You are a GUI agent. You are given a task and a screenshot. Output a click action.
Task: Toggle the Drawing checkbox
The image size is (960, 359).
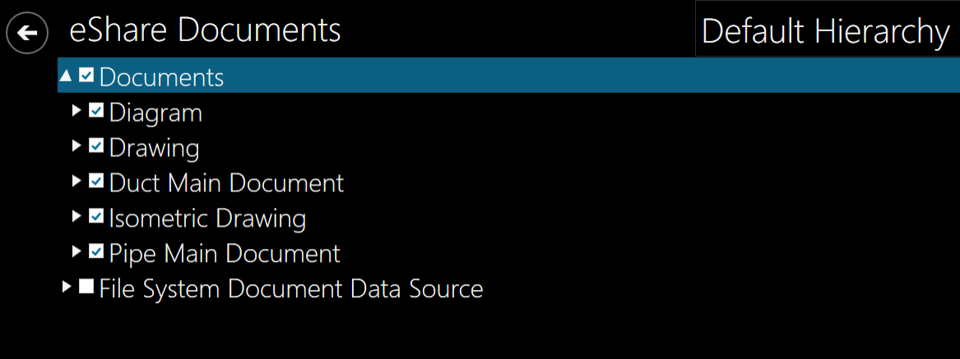pos(96,146)
